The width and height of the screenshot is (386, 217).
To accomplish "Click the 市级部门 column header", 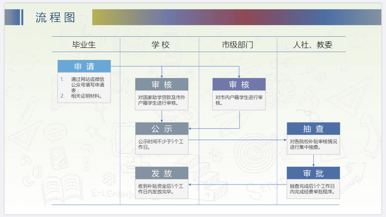I will (x=238, y=45).
